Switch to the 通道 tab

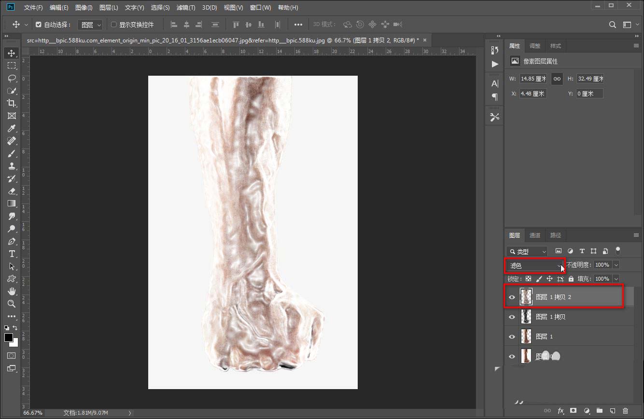pos(535,235)
